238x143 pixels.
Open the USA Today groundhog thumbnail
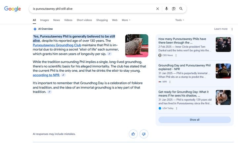(x=223, y=97)
